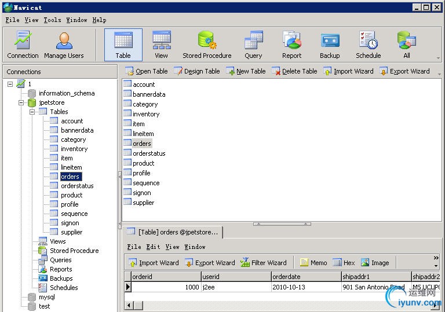Create a New Table
445x312 pixels.
tap(246, 71)
